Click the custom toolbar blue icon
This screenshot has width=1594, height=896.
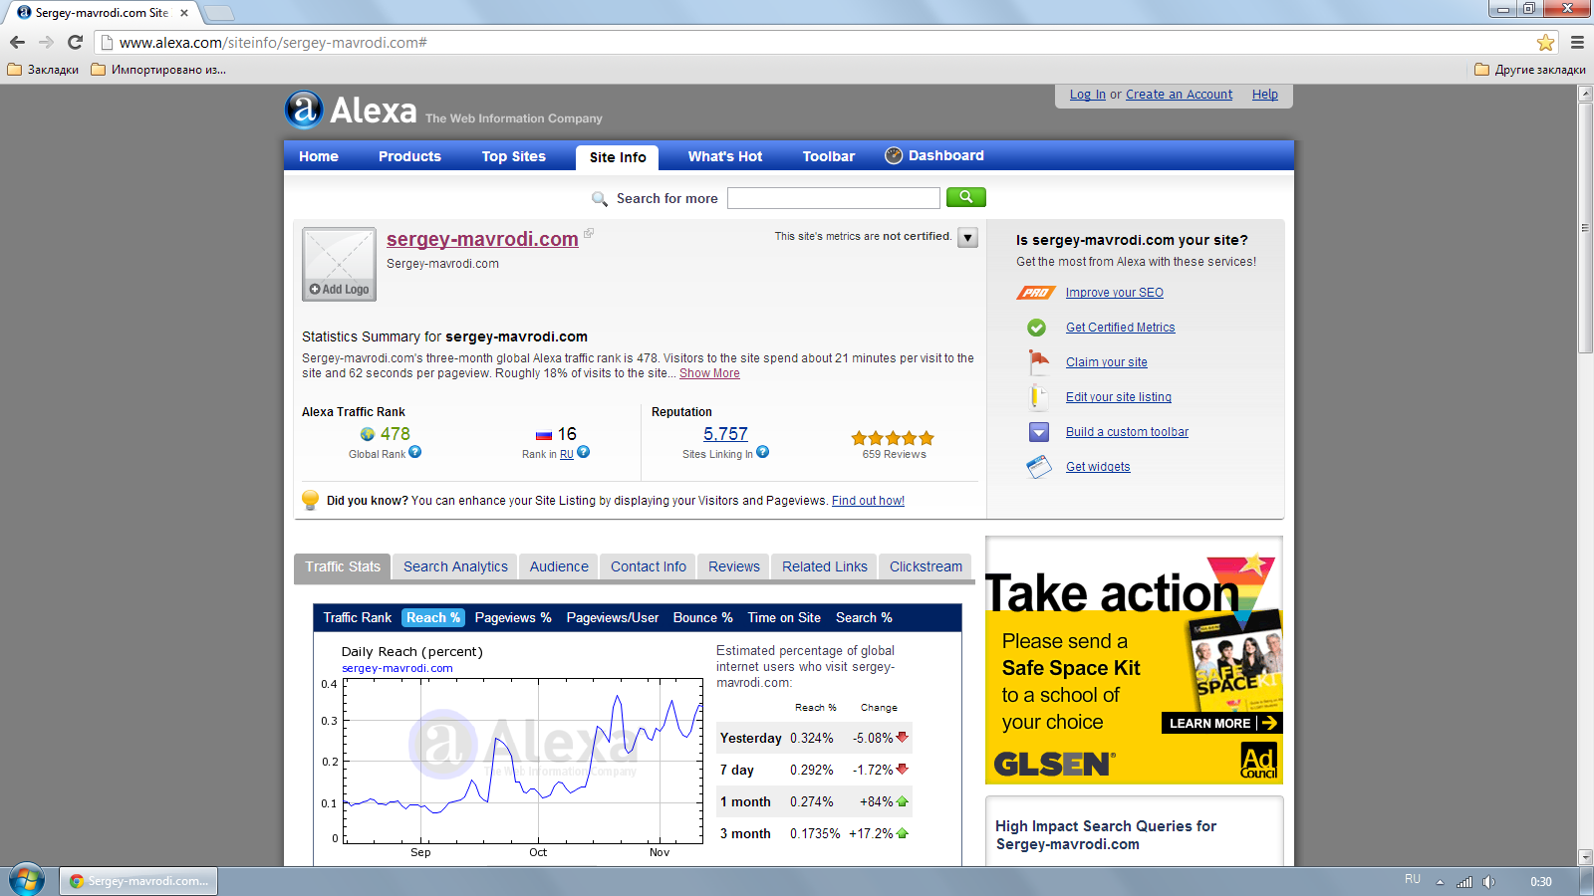click(1039, 432)
